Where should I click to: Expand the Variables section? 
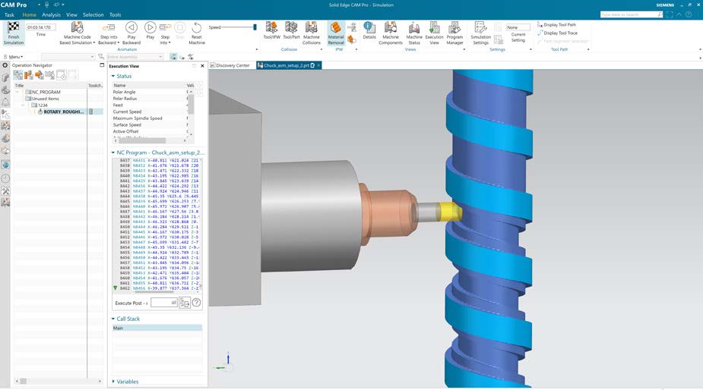[113, 382]
